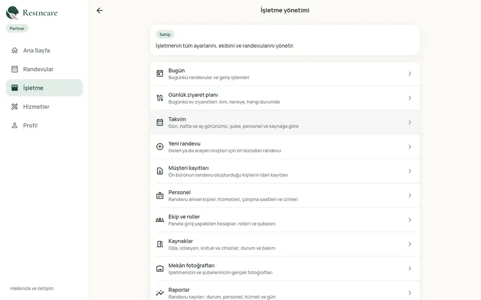481x300 pixels.
Task: Open the Kaynaklar row chevron
Action: 410,244
